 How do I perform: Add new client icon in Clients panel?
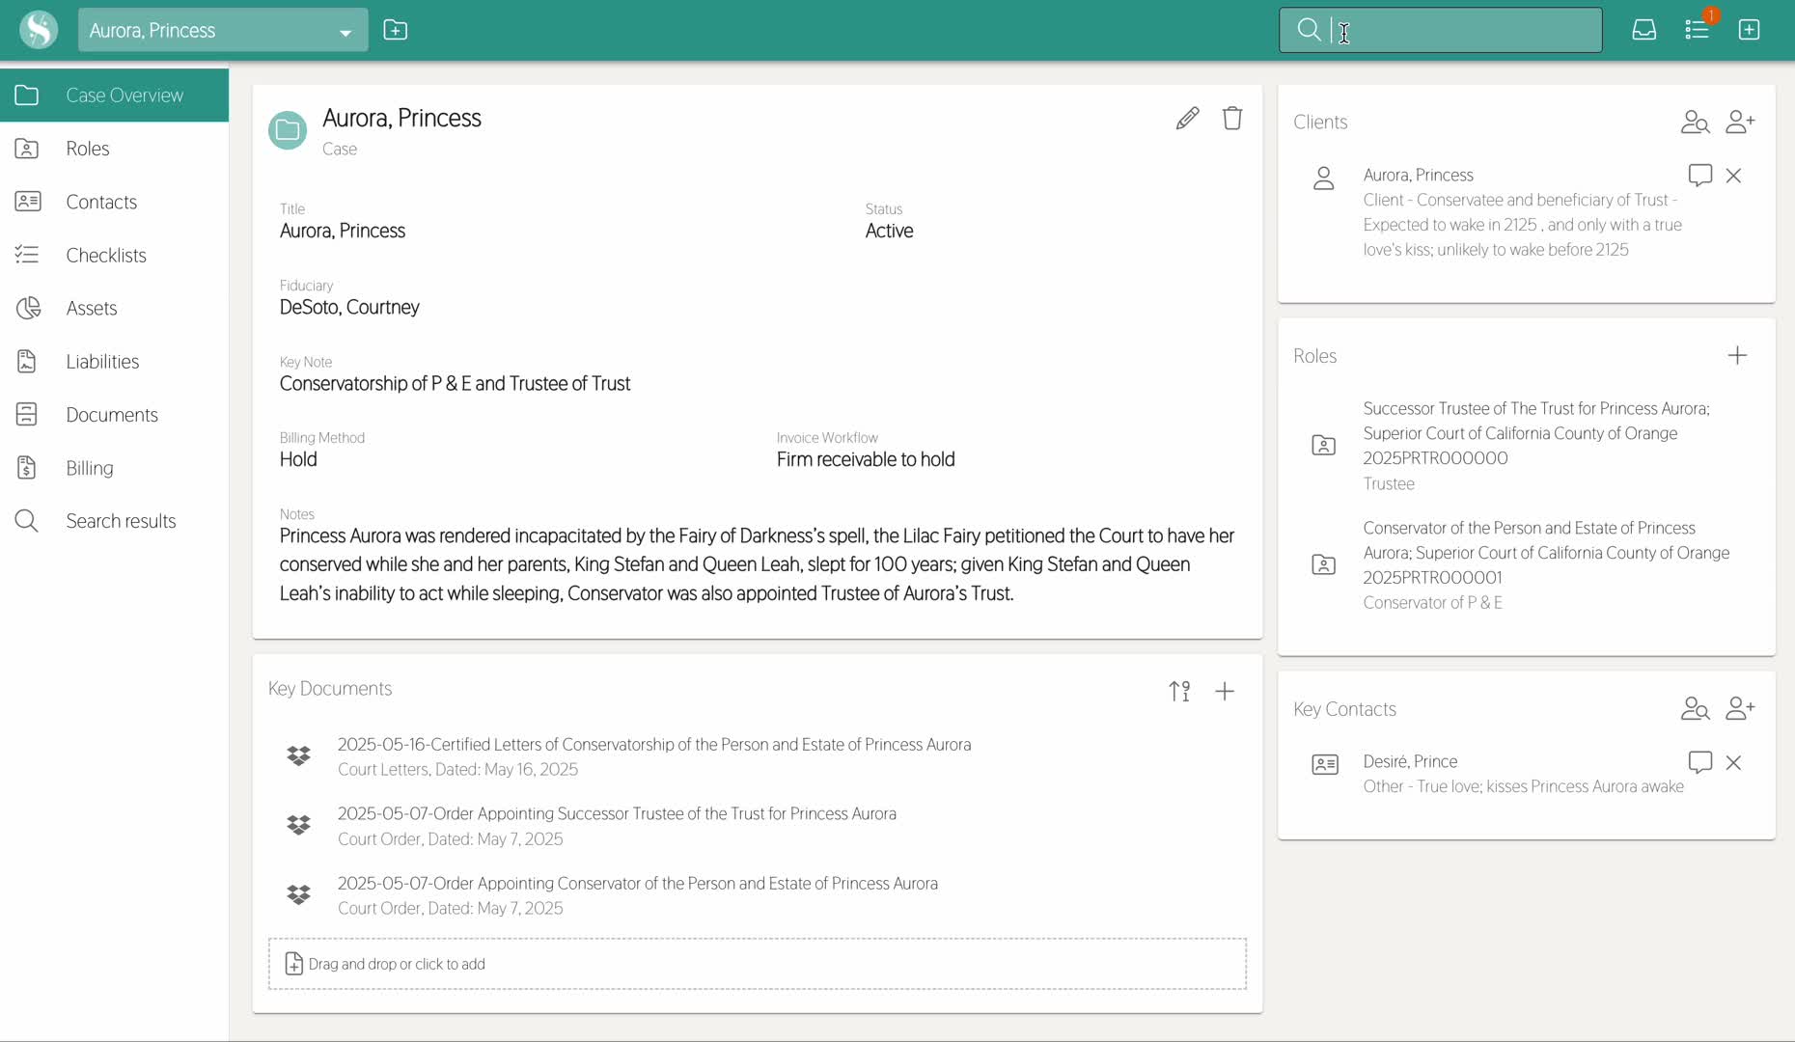1740,122
